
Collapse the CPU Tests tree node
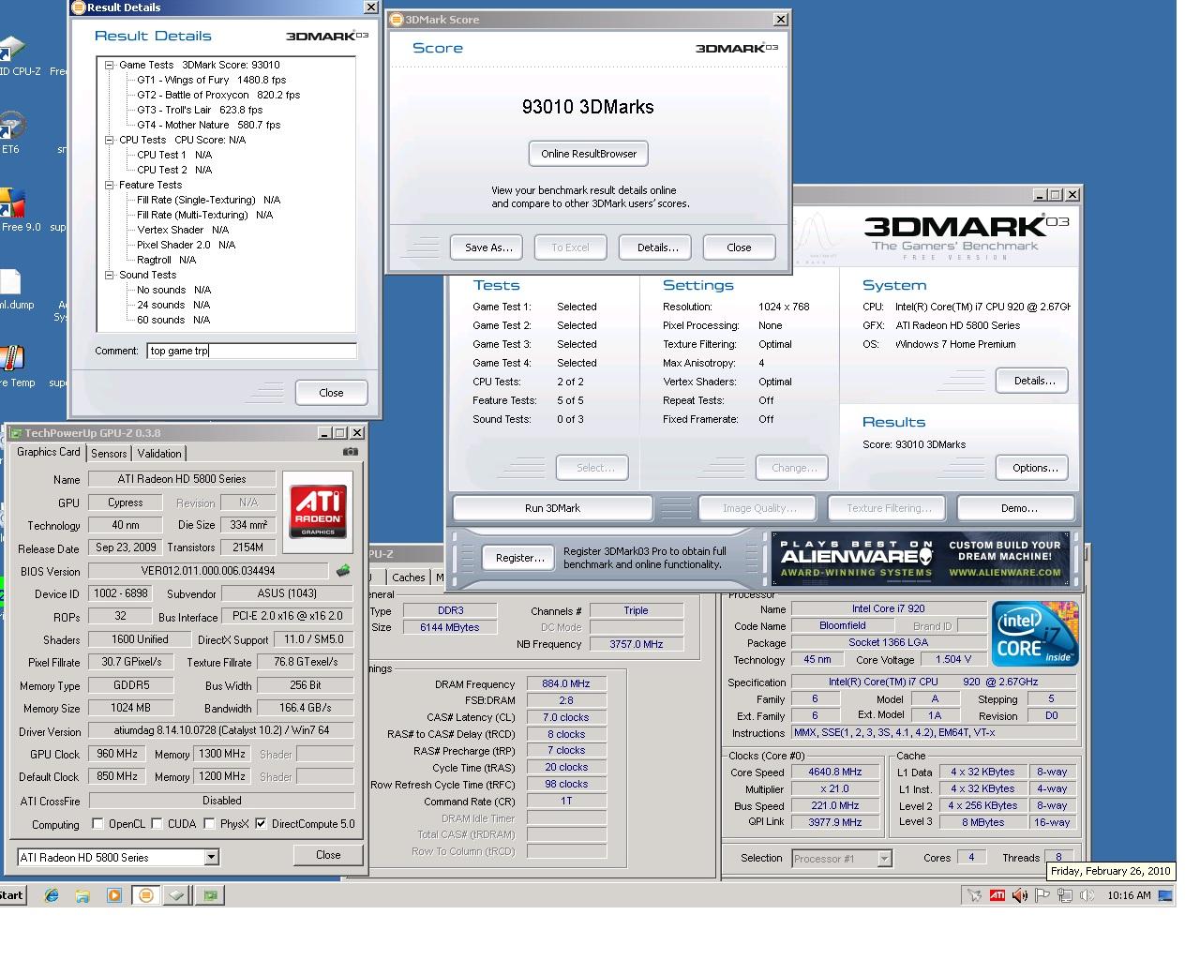pos(109,140)
